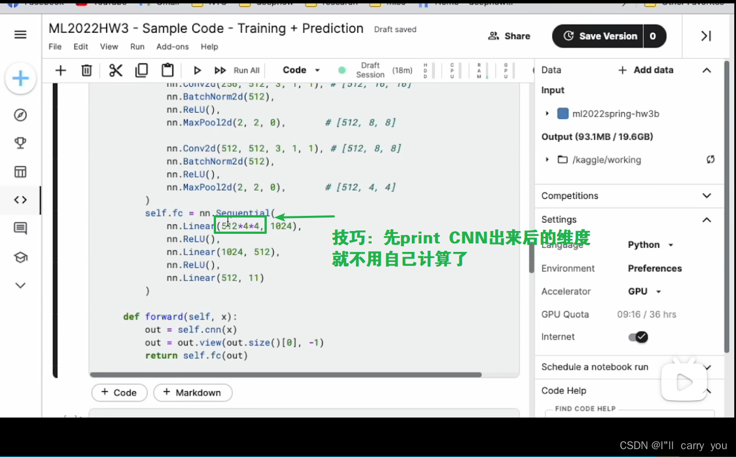The height and width of the screenshot is (457, 736).
Task: Open the Edit menu
Action: tap(81, 47)
